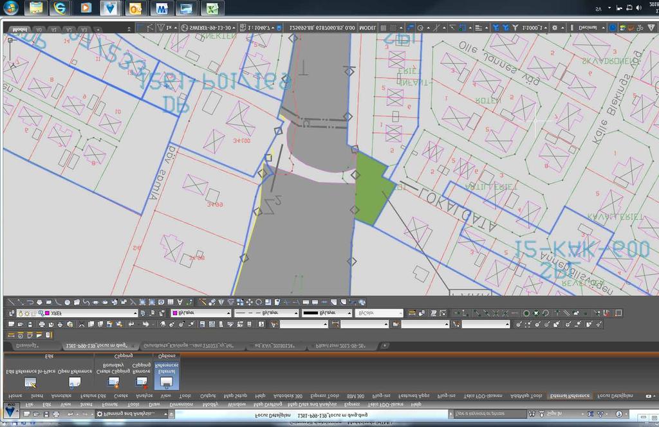The image size is (659, 427).
Task: Toggle grid display in the status bar
Action: 384,28
